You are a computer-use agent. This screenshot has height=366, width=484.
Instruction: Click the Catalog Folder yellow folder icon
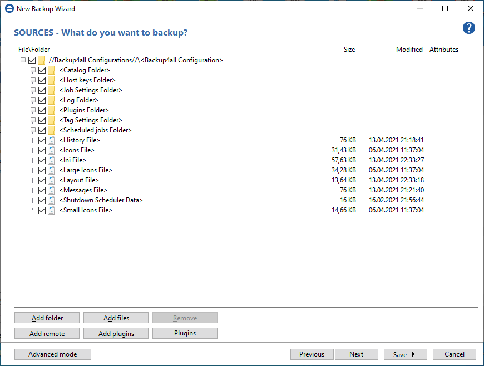52,70
